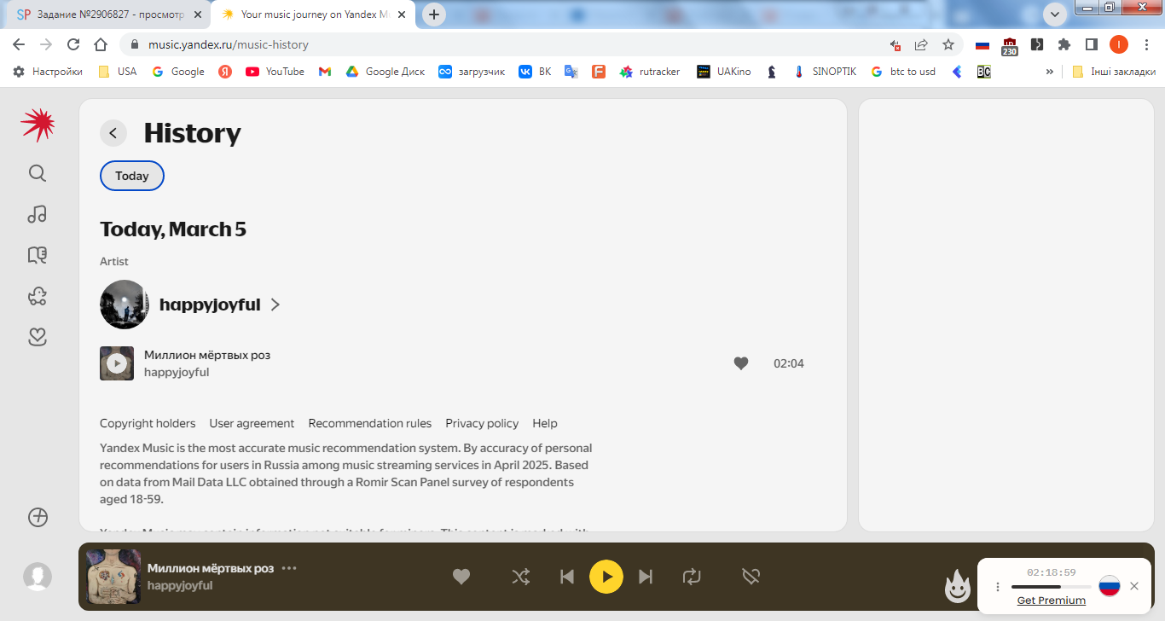Click the Get Premium link
This screenshot has width=1165, height=621.
(1052, 601)
